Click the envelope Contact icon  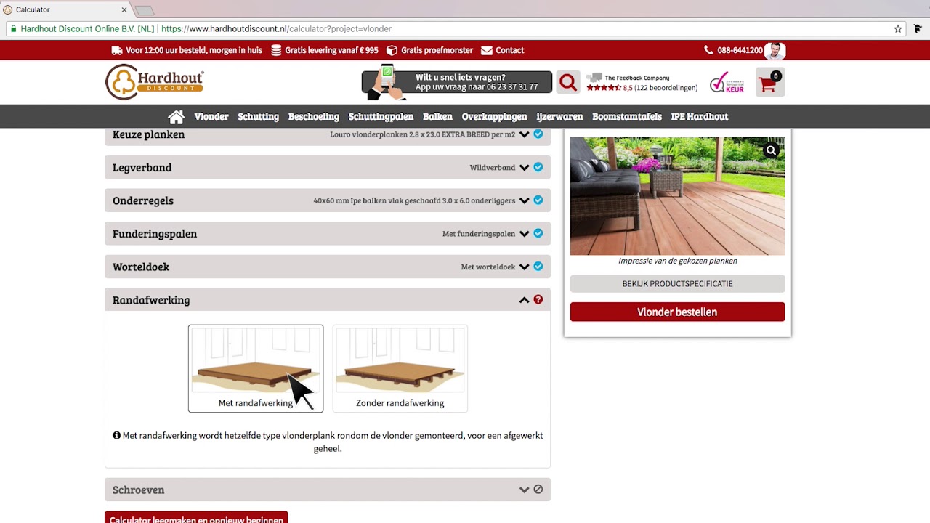pos(487,50)
